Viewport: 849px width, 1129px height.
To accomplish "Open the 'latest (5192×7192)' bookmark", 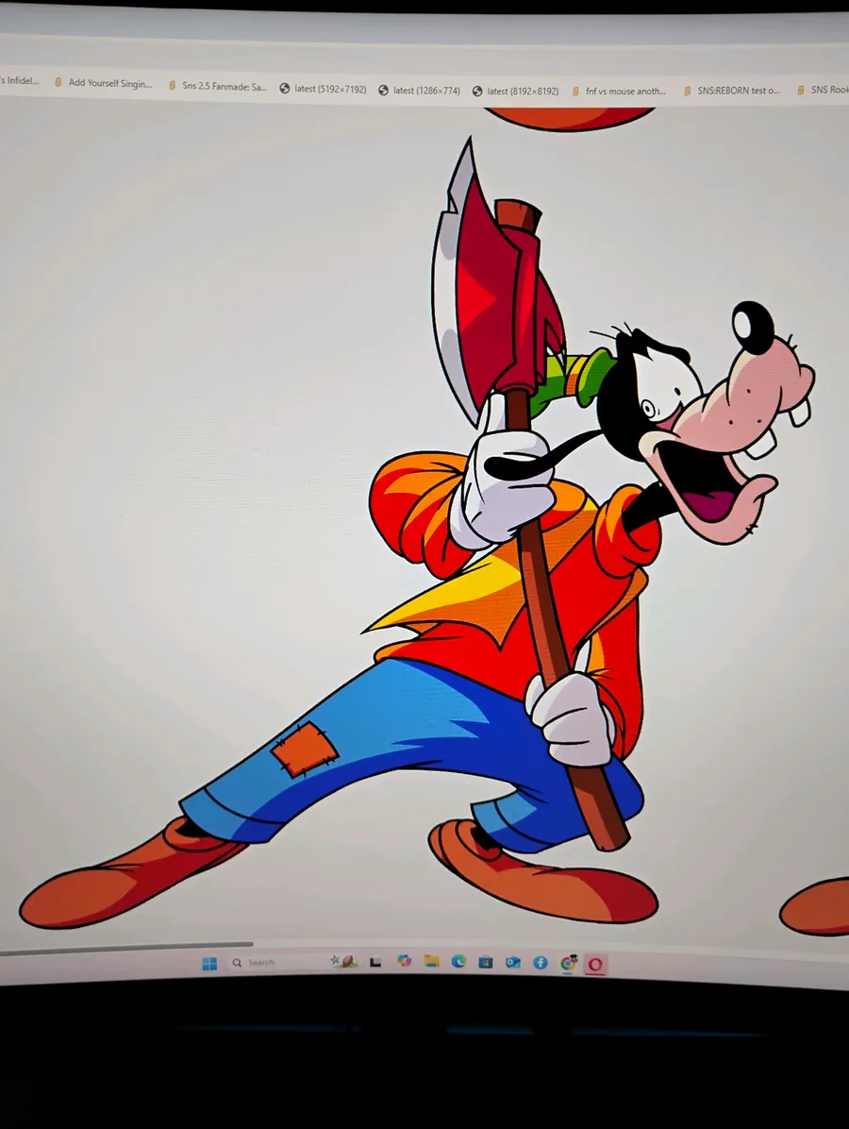I will tap(323, 89).
